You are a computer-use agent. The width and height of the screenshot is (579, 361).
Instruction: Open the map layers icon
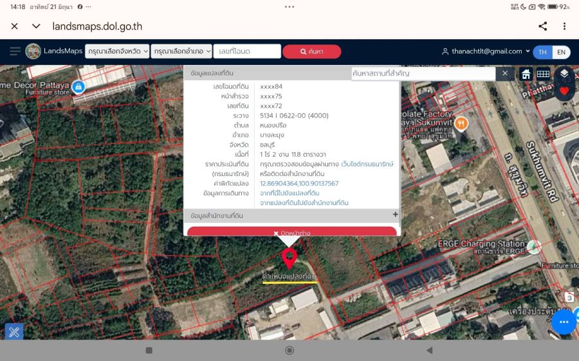pos(564,74)
